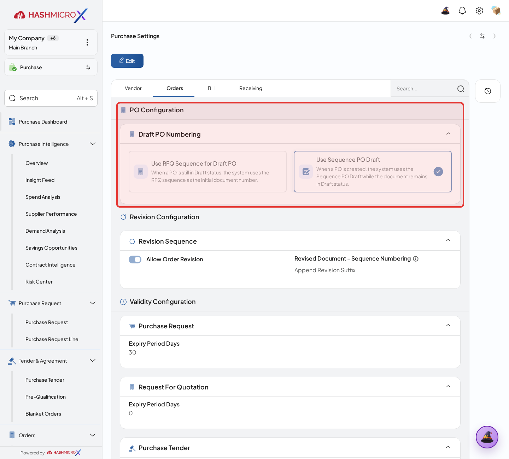Collapse the Purchase Tender section
The height and width of the screenshot is (459, 509).
coord(448,447)
